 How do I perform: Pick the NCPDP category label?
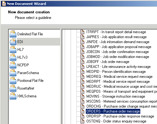coord(23,65)
